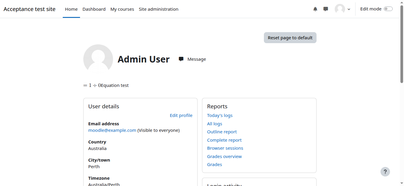Click the Reset page to default button
404x186 pixels.
point(290,38)
